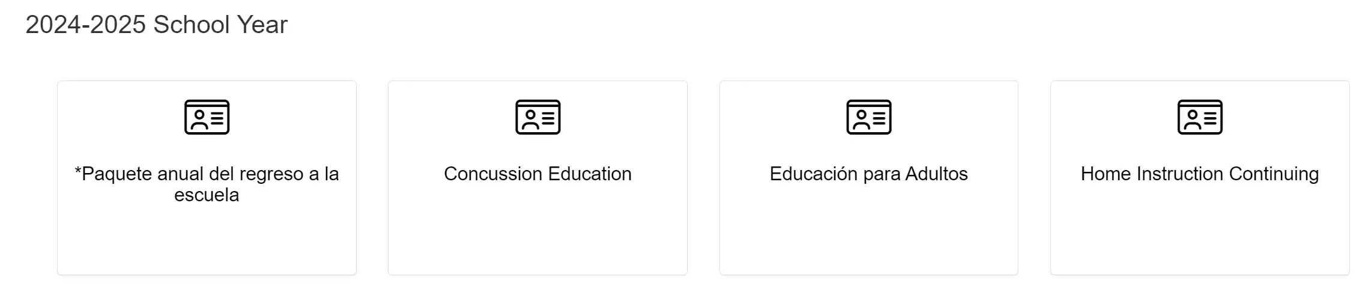Click the word 'Adultos' in third card
The image size is (1371, 292).
click(x=936, y=174)
